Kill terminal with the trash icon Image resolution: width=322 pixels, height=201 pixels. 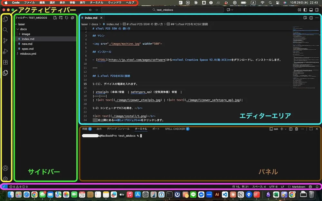point(296,129)
